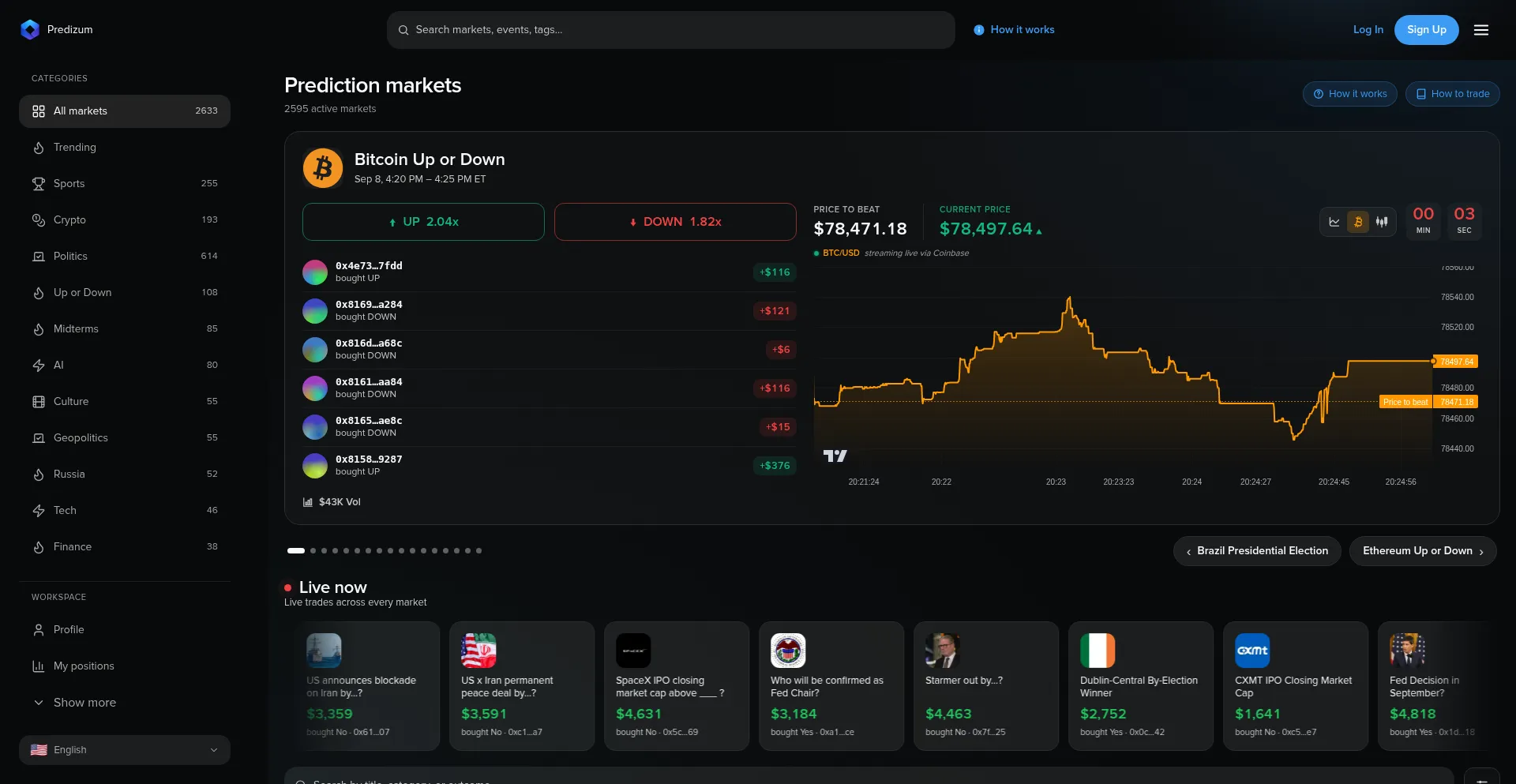Select the Bitcoin chart mode toggle
This screenshot has width=1516, height=784.
[x=1358, y=222]
